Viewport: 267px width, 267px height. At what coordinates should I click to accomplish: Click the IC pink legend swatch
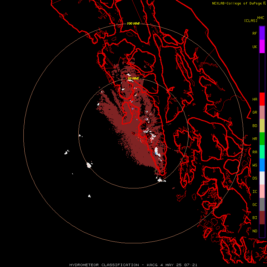point(262,191)
